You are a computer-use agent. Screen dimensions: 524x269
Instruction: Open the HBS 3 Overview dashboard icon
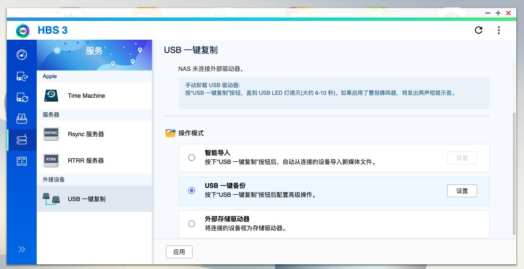[22, 55]
